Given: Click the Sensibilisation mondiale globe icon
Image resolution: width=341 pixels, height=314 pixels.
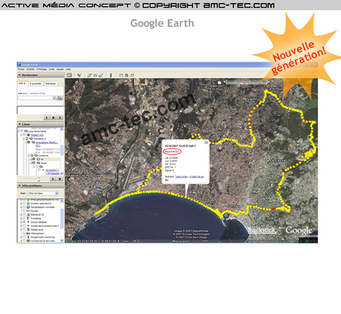Looking at the screenshot, I should pyautogui.click(x=28, y=207).
